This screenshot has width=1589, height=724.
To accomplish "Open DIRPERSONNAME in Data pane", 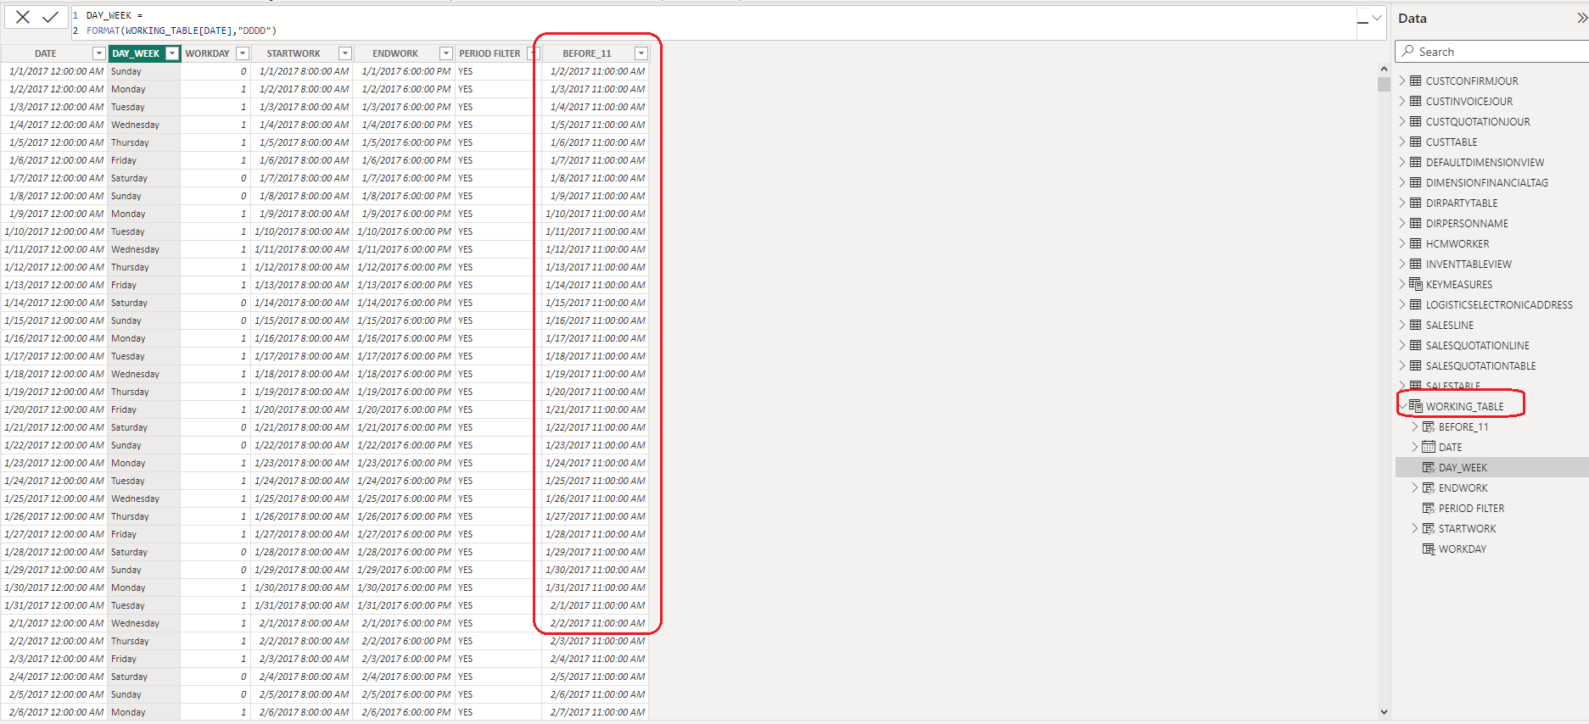I will point(1467,224).
